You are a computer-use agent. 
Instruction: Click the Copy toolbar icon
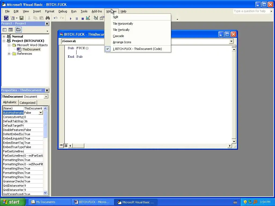[x=35, y=18]
